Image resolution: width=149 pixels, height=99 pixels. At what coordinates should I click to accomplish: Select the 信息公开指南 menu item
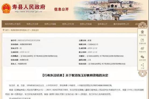coord(50,24)
